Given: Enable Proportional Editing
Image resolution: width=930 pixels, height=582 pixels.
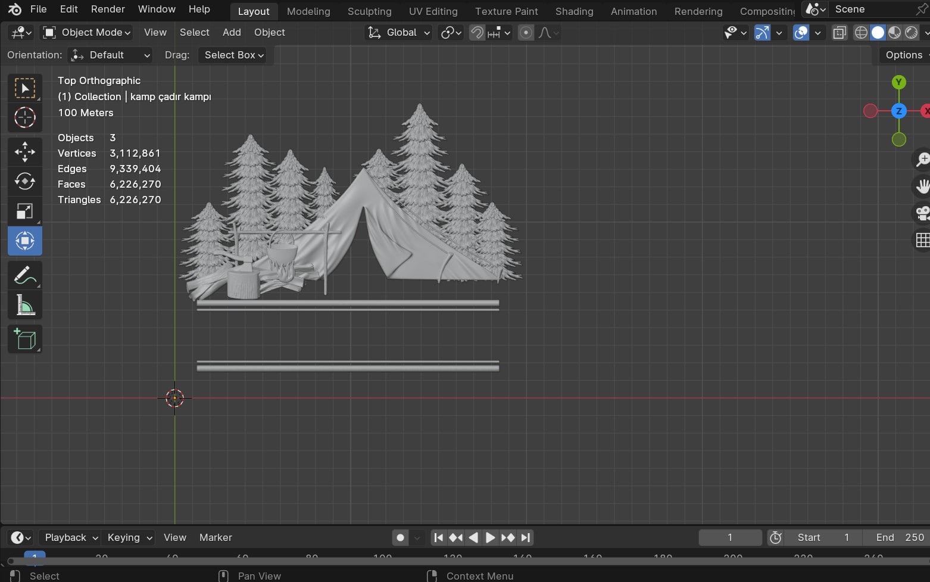Looking at the screenshot, I should pos(526,33).
